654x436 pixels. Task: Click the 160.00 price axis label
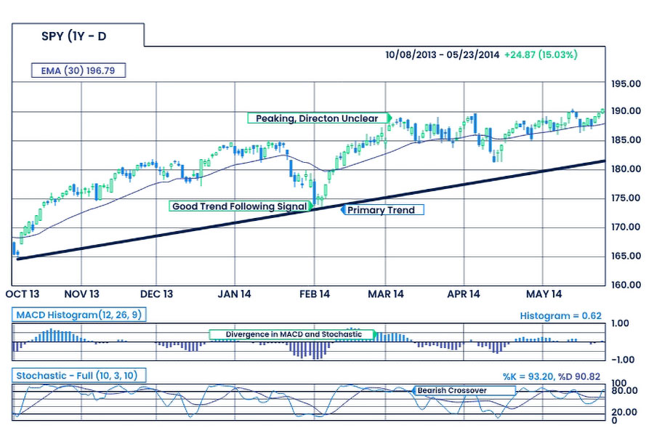pos(626,285)
